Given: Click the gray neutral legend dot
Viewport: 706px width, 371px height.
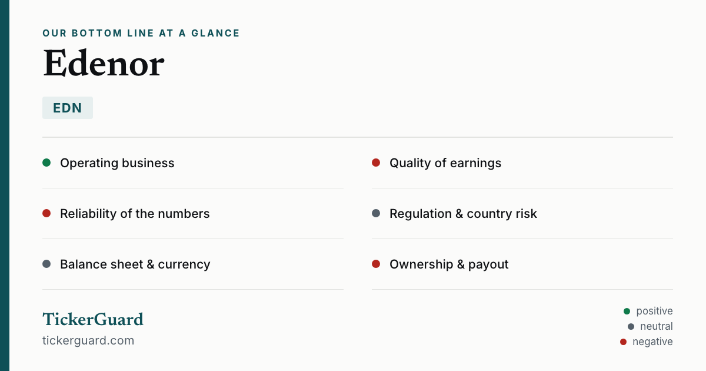Looking at the screenshot, I should pyautogui.click(x=631, y=326).
